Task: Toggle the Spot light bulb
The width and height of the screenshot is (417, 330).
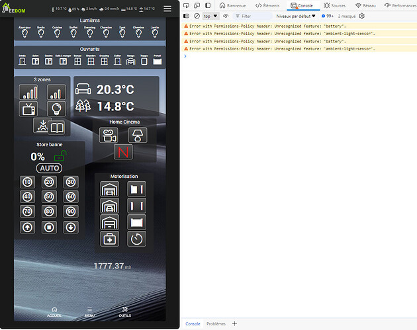Action: (x=122, y=34)
